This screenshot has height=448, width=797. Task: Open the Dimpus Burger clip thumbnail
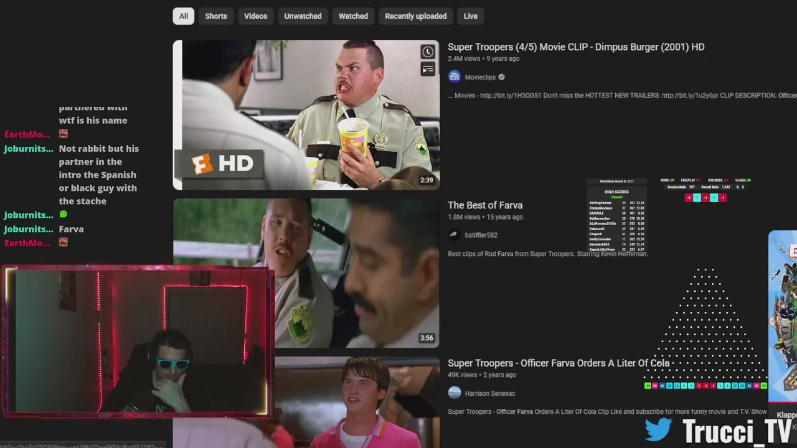coord(306,115)
